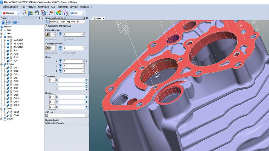
Task: Disable Linked to Parent(s) checkbox
Action: (47, 123)
